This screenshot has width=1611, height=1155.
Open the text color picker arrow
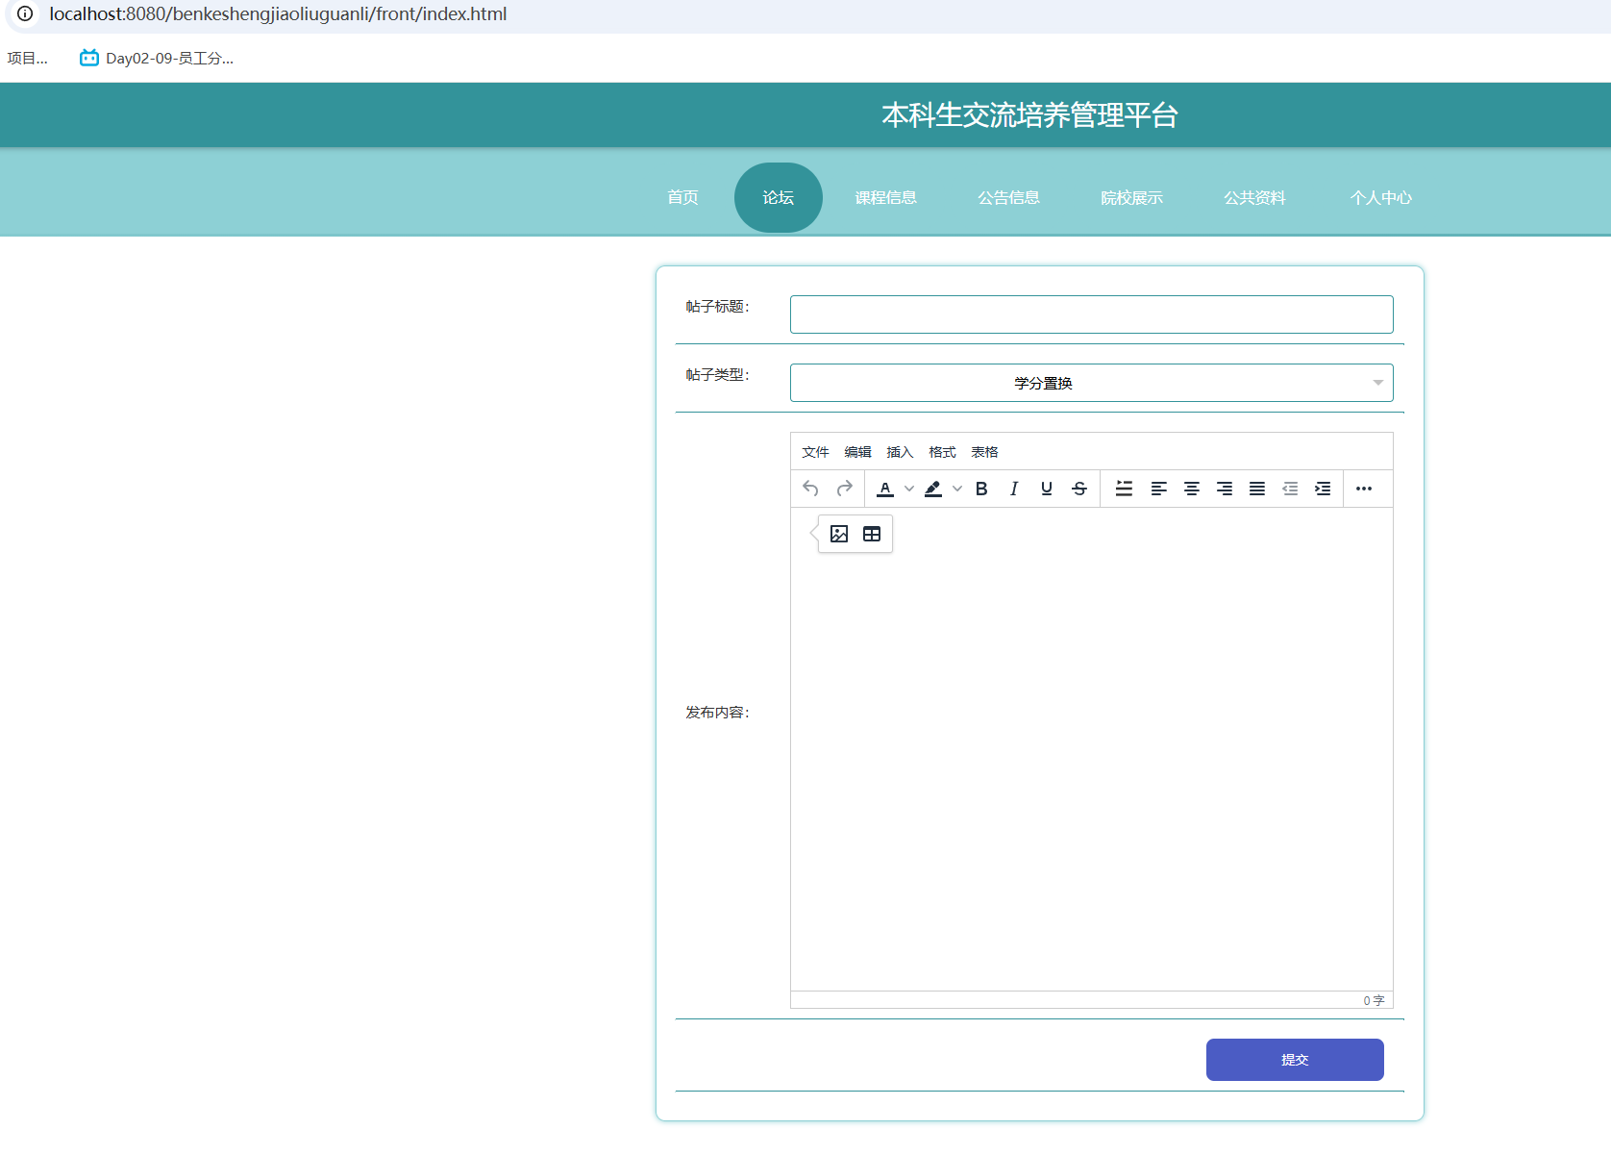pos(909,489)
